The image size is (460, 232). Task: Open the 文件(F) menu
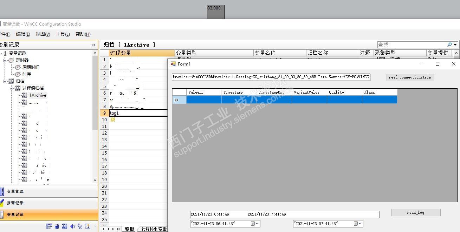pyautogui.click(x=5, y=34)
